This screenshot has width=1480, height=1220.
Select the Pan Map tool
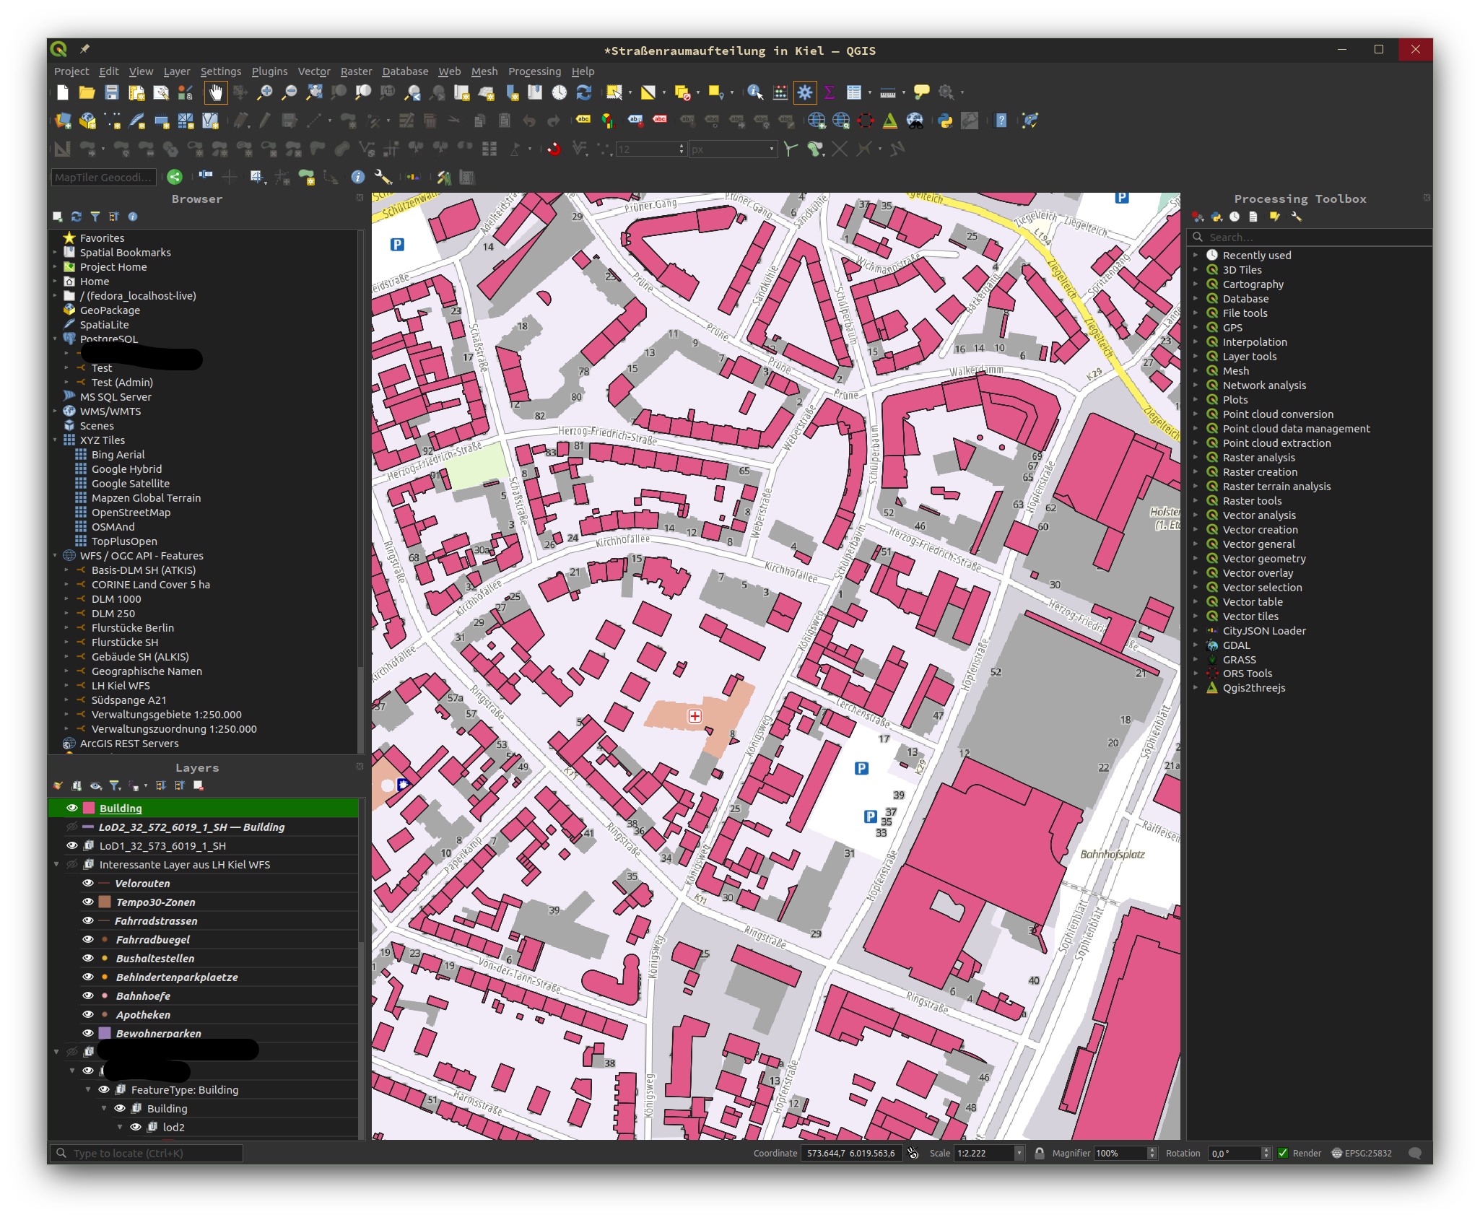216,92
